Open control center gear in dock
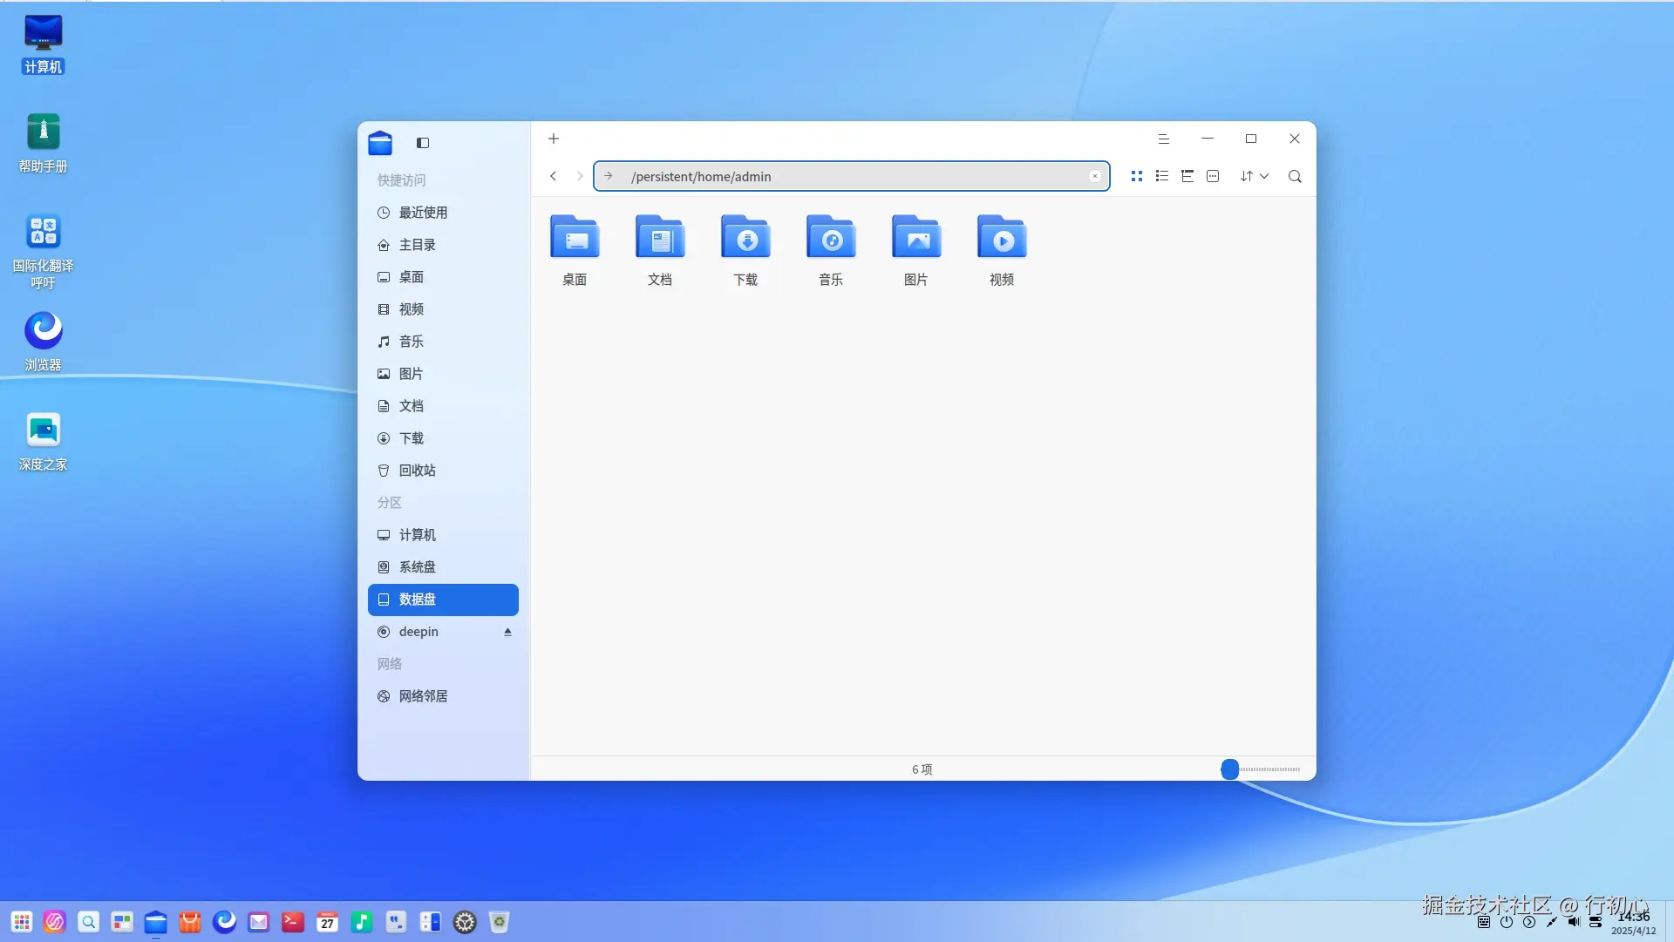1674x942 pixels. 466,922
